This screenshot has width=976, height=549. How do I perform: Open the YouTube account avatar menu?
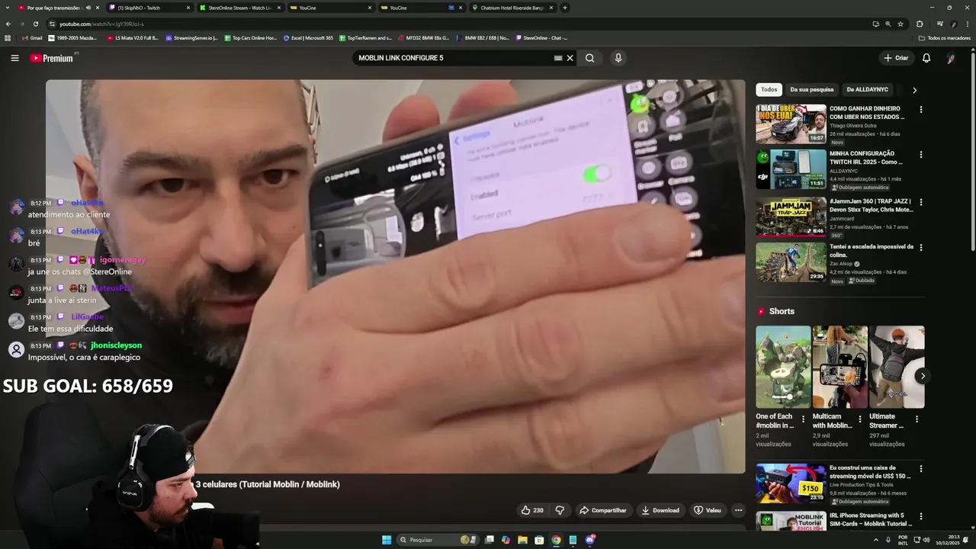(x=951, y=58)
